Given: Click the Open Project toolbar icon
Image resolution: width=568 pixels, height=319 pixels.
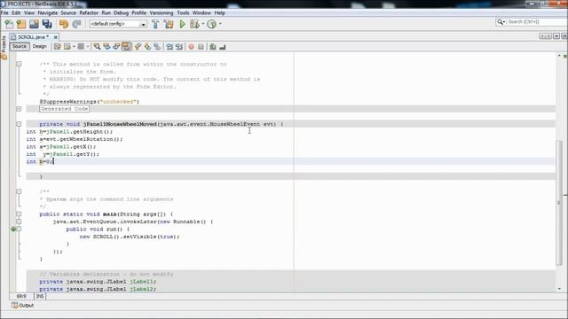Looking at the screenshot, I should tap(34, 24).
